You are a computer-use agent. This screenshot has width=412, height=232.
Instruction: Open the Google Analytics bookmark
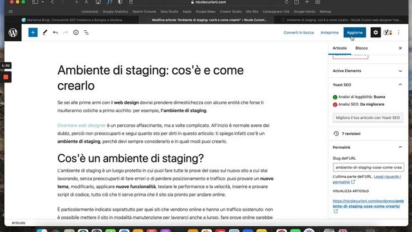115,12
